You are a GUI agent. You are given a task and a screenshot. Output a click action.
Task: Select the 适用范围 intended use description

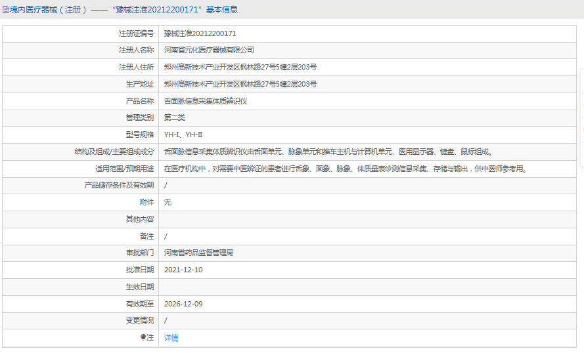click(346, 169)
